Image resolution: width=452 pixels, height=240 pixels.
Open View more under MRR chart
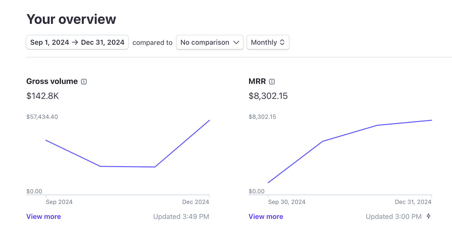[266, 217]
